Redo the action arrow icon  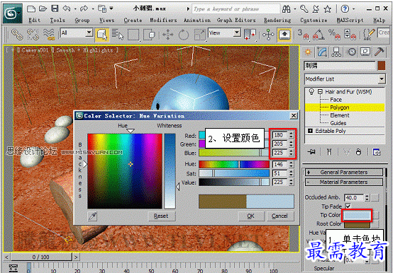coord(84,9)
